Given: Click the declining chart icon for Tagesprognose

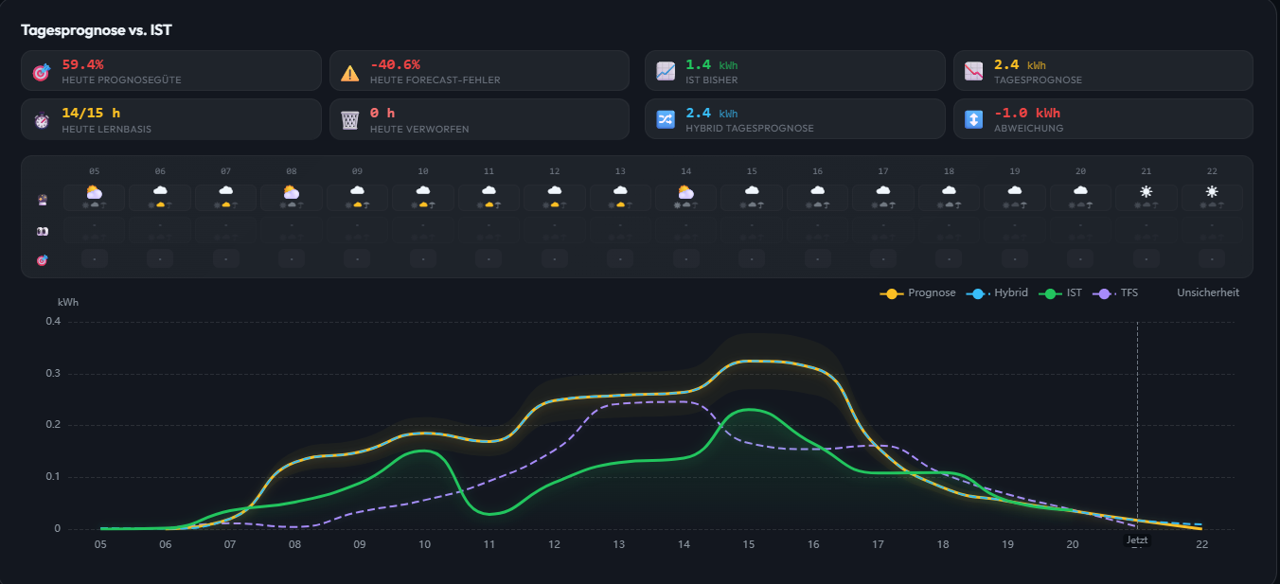Looking at the screenshot, I should point(974,72).
